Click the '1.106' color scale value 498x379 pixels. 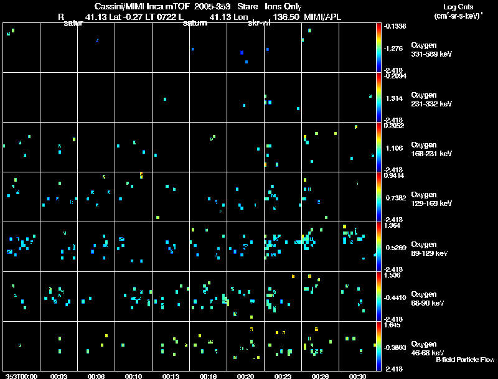tap(394, 148)
